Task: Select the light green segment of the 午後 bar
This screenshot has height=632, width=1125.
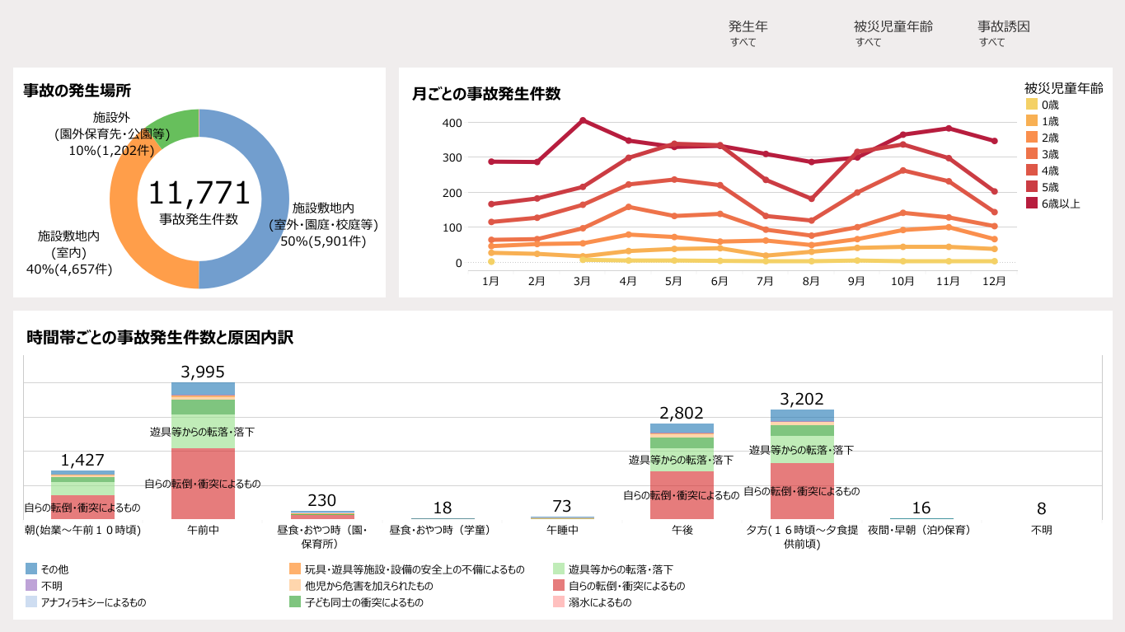Action: [682, 460]
